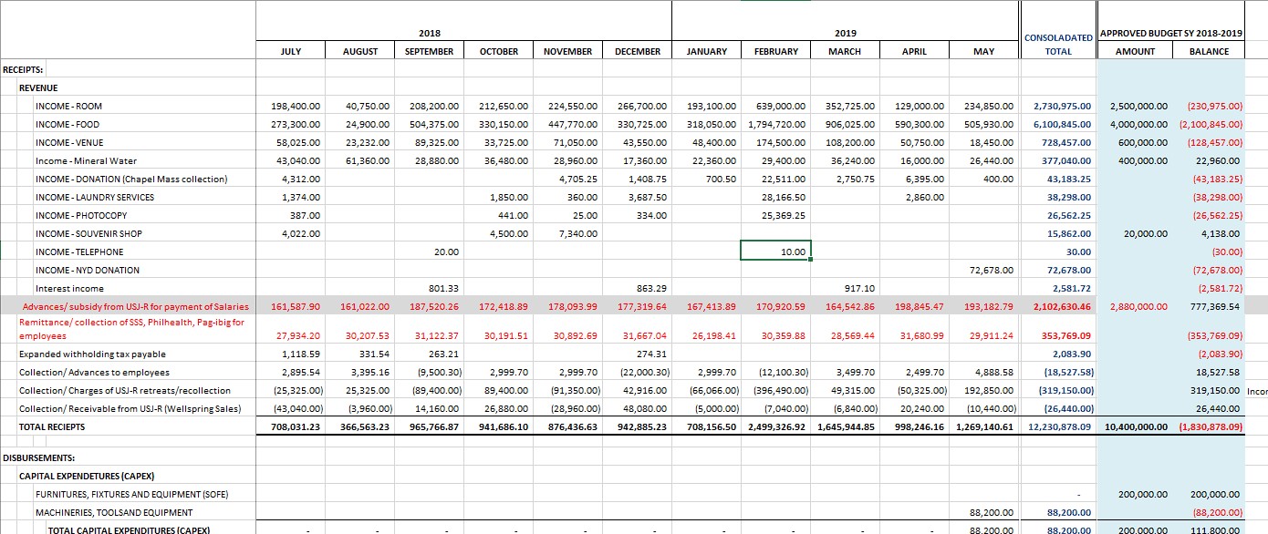Click the SEPTEMBER column header
The image size is (1268, 534).
(x=429, y=52)
